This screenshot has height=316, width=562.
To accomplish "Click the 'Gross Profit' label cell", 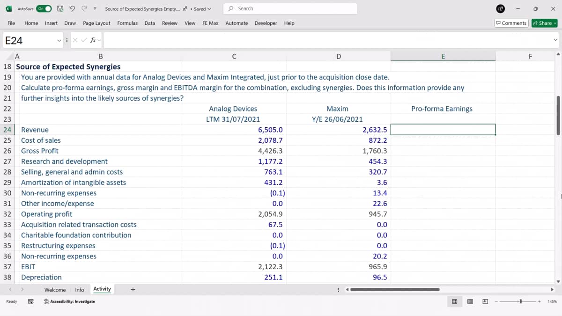I will 40,151.
